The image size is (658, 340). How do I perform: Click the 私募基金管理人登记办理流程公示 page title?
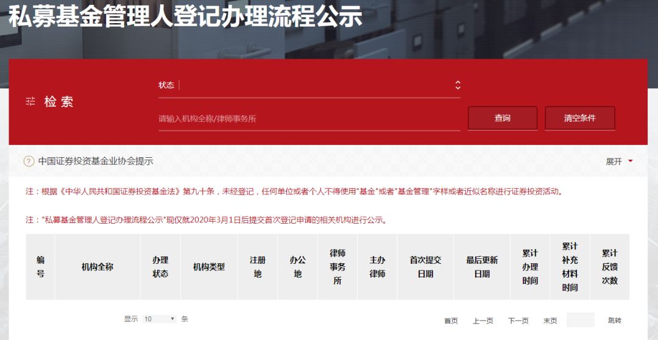pyautogui.click(x=185, y=17)
